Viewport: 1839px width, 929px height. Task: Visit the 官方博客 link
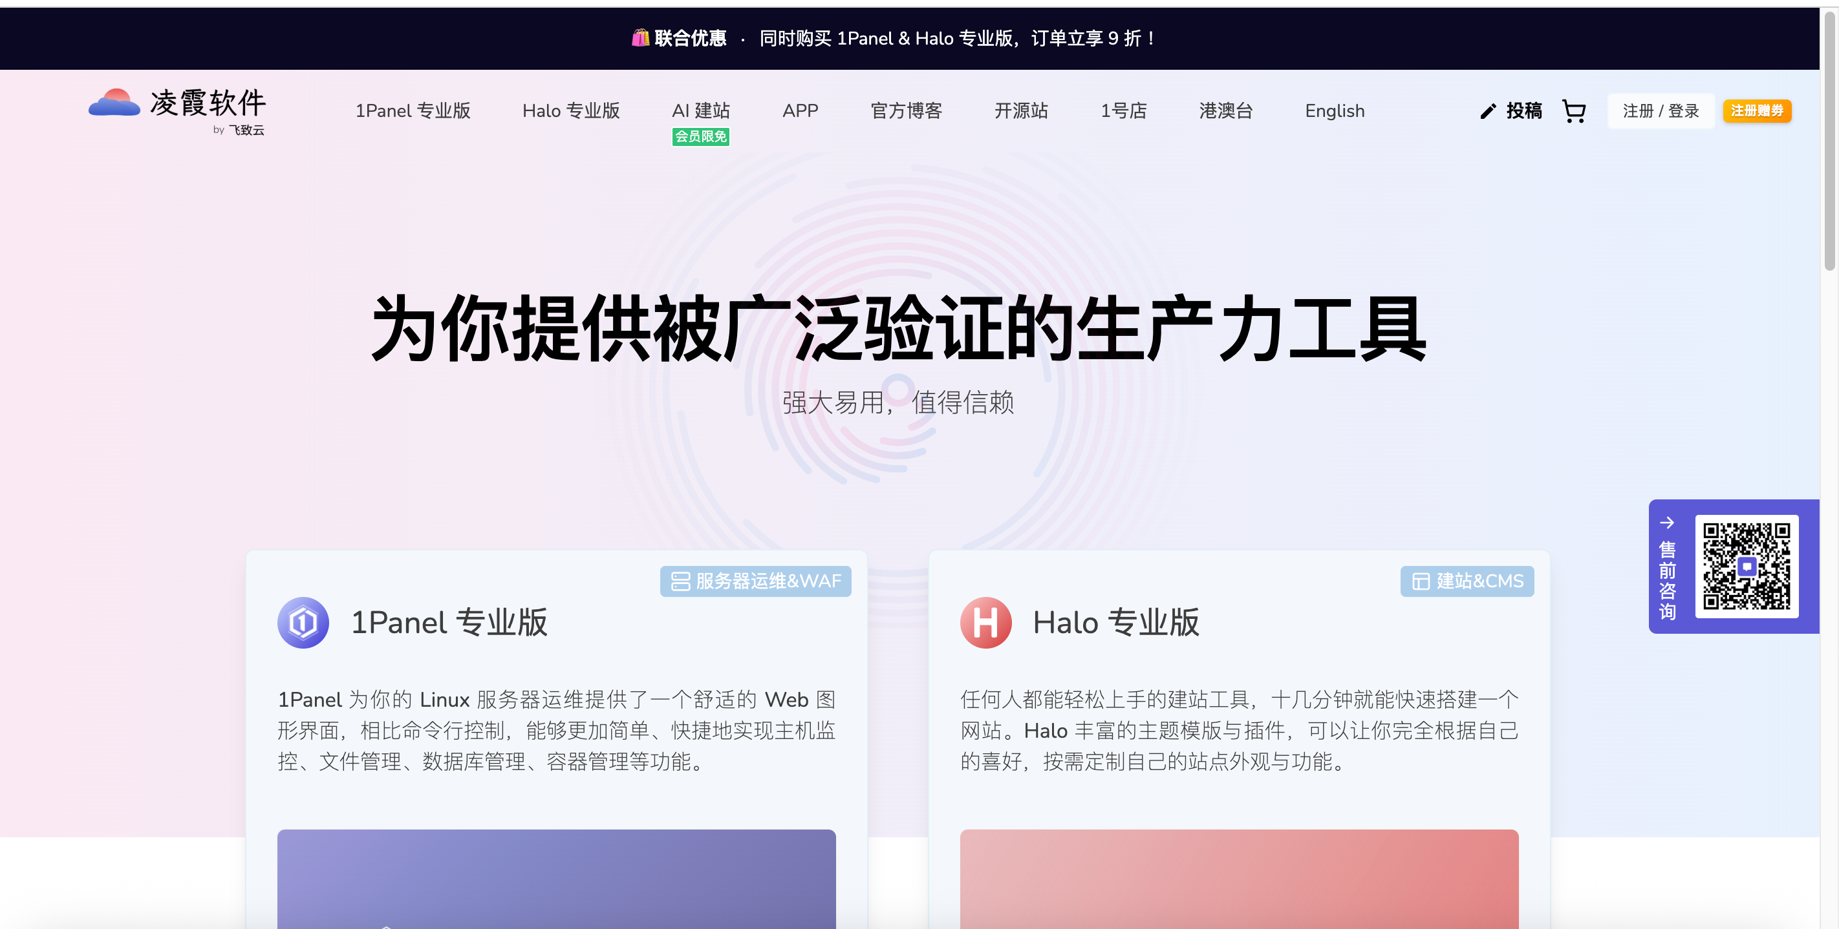click(x=906, y=110)
